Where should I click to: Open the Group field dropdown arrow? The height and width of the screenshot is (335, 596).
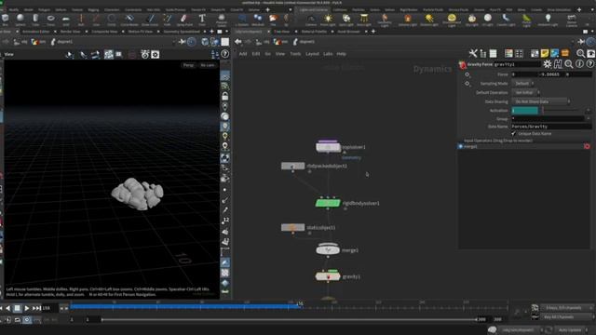click(588, 119)
